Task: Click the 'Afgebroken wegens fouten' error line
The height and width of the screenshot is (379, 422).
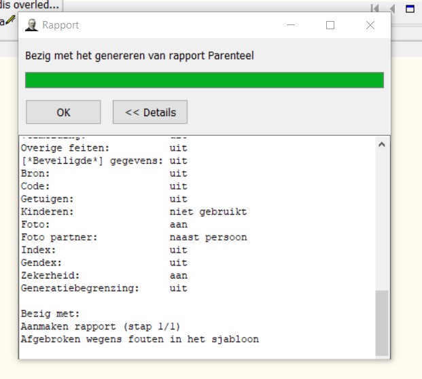Action: tap(139, 339)
